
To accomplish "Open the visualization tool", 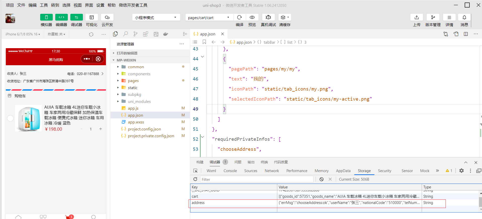I will pyautogui.click(x=91, y=17).
